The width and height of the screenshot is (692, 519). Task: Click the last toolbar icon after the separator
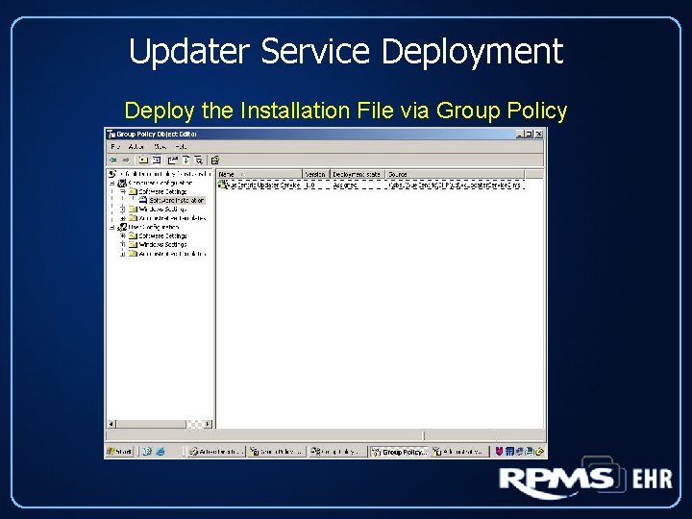coord(215,160)
